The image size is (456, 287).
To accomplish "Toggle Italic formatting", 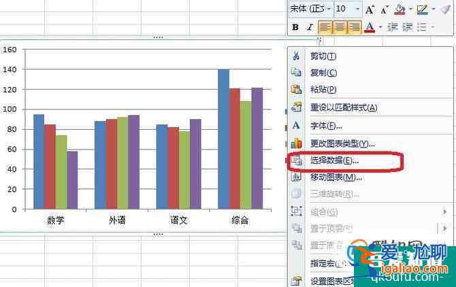I will pos(310,27).
